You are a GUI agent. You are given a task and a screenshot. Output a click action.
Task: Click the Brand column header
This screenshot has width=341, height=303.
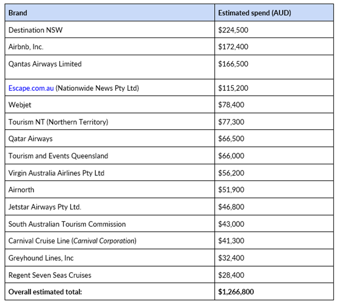[18, 13]
